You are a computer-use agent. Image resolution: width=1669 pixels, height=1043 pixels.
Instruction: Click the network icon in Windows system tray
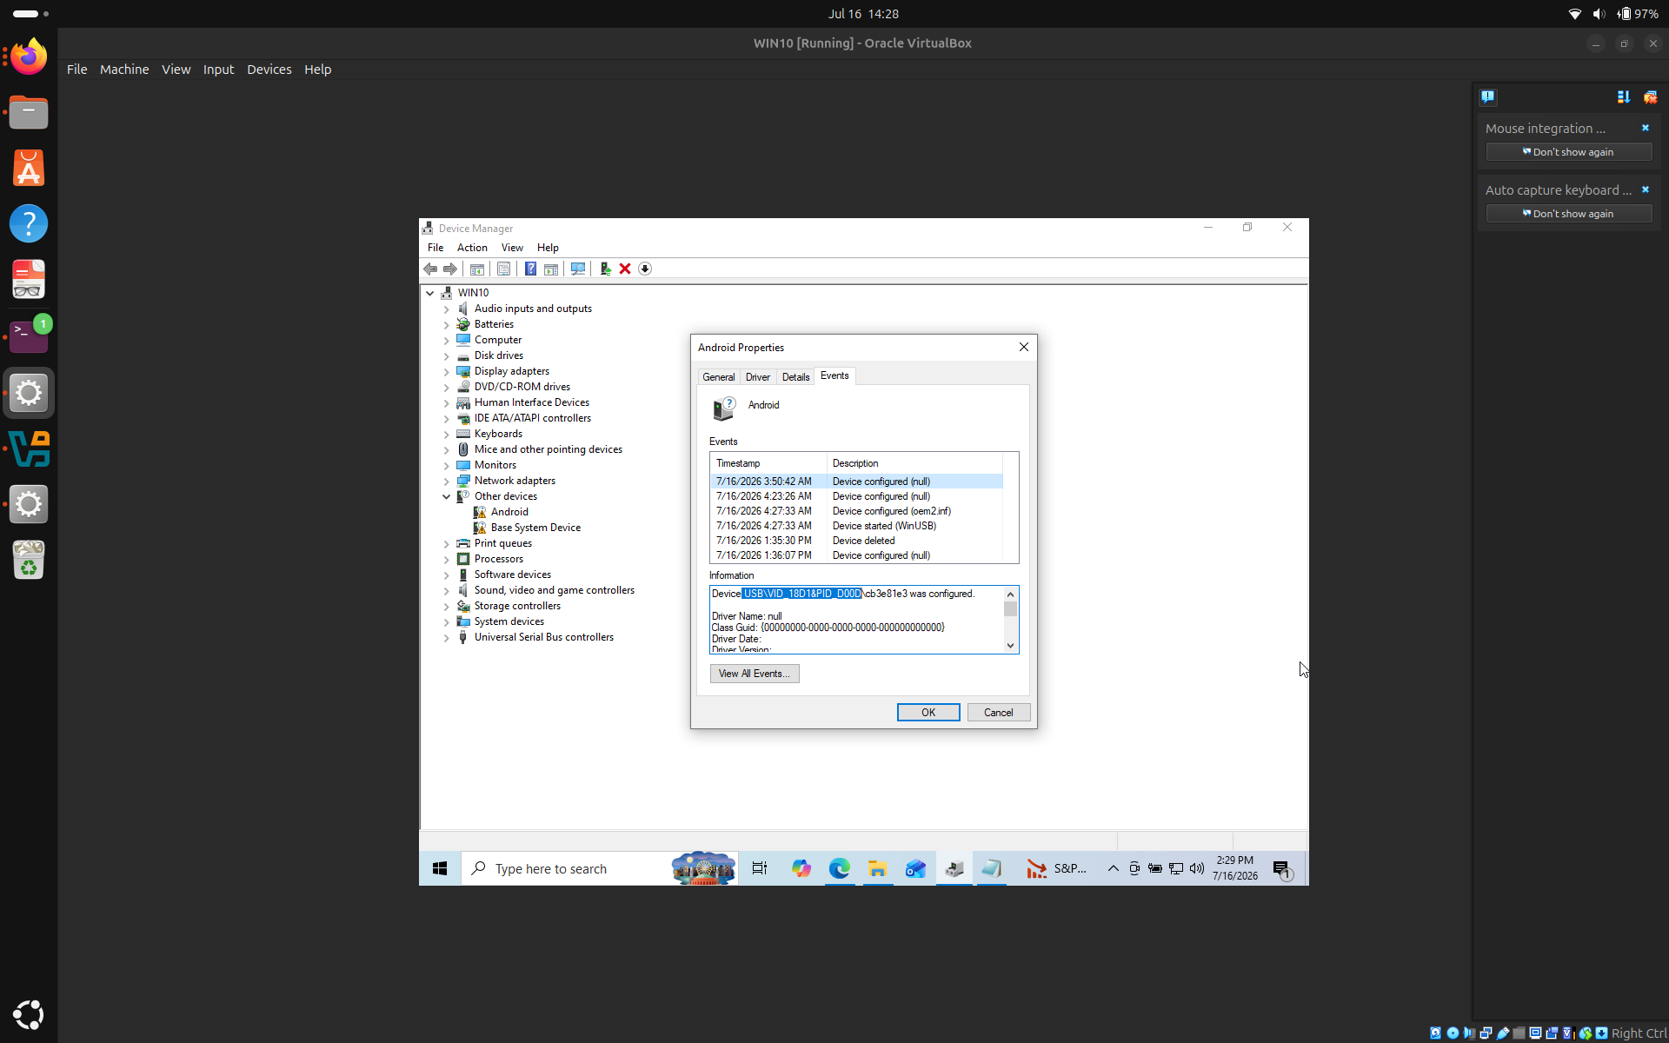click(1176, 868)
